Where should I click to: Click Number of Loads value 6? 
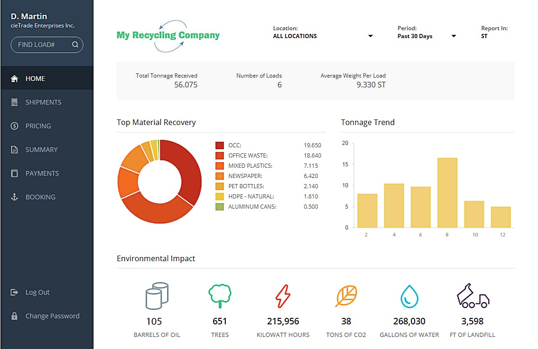pyautogui.click(x=280, y=85)
